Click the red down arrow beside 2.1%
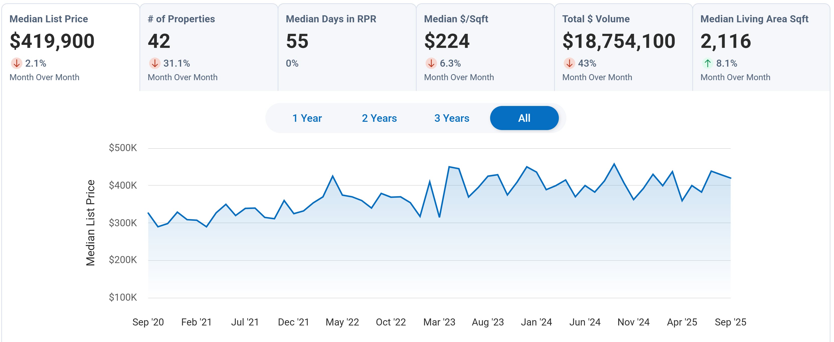 [x=17, y=63]
